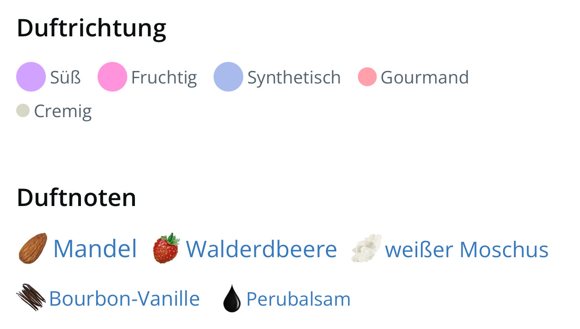Select the Gourmand scent direction label
Image resolution: width=580 pixels, height=329 pixels.
click(424, 77)
